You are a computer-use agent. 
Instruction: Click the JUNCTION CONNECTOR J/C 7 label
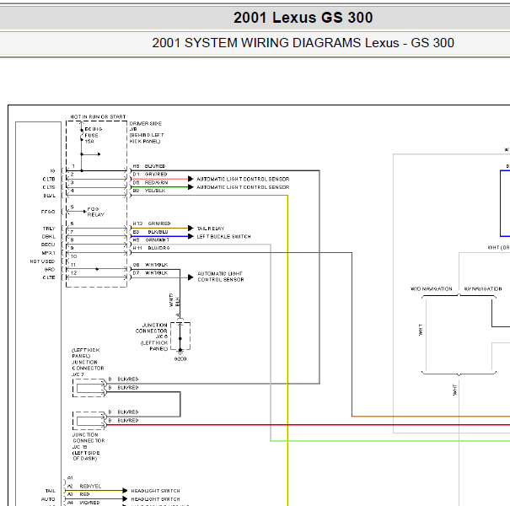pyautogui.click(x=88, y=363)
